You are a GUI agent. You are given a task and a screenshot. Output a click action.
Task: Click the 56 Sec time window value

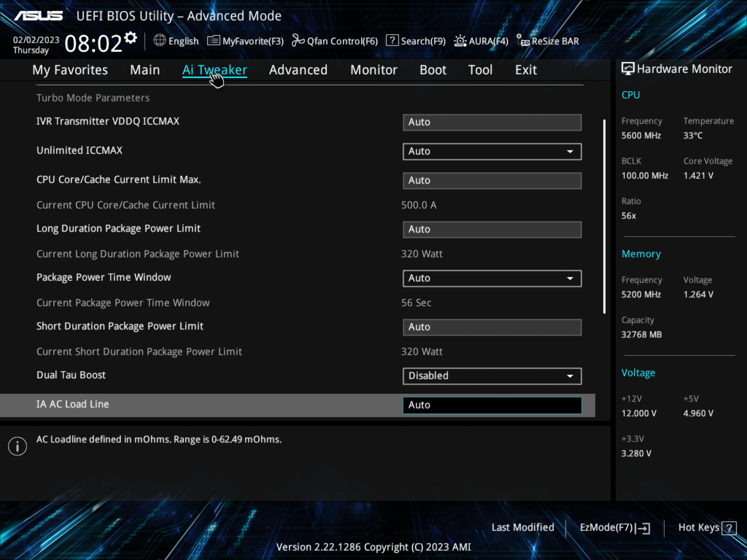(x=416, y=303)
